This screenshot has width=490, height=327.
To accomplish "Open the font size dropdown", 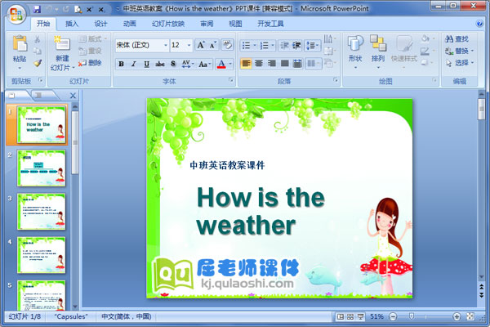I will (x=189, y=46).
